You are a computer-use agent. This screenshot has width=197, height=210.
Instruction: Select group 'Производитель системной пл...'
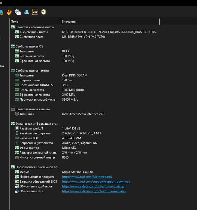(x=35, y=167)
